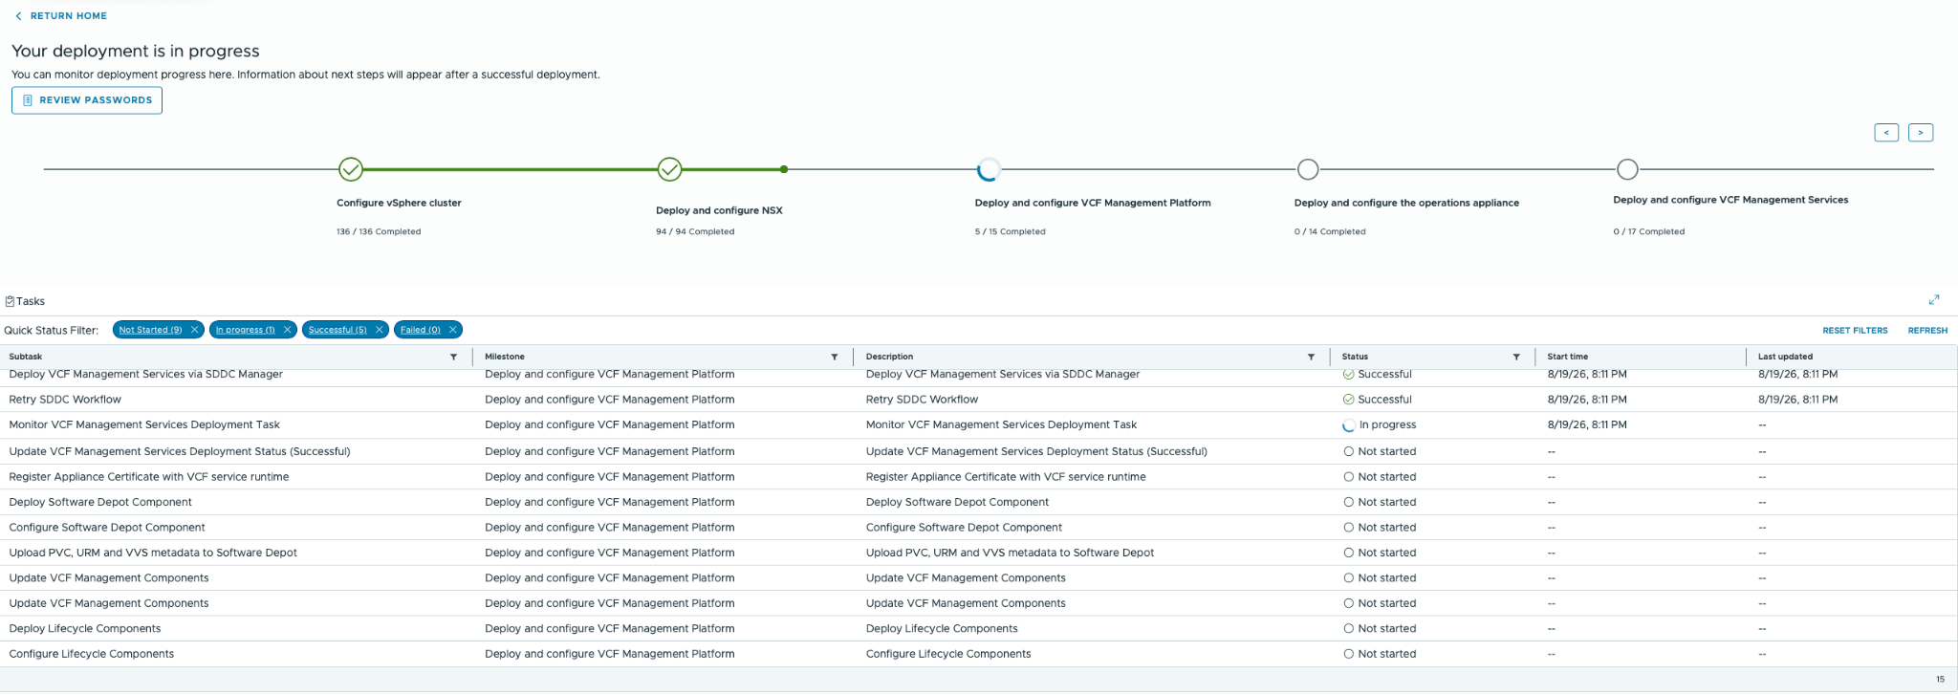Select Monitor VCF Management Services Deployment Task subtask

[x=144, y=424]
